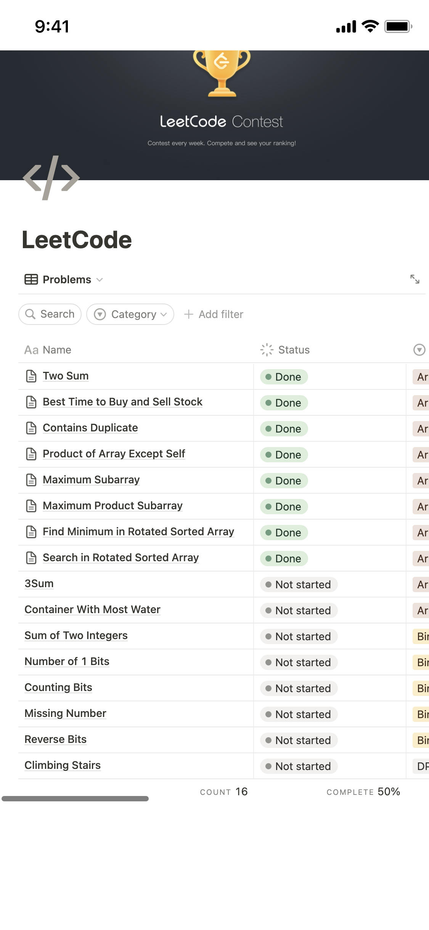Tap the page icon next to Two Sum
The width and height of the screenshot is (429, 930).
tap(31, 376)
